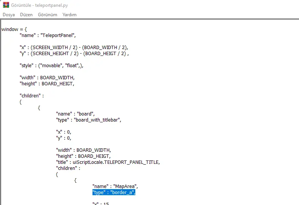
Task: Click the "name" : "MapArea" line
Action: point(114,187)
